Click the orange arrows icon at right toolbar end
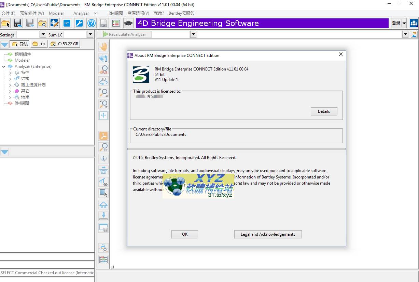The width and height of the screenshot is (419, 282). pos(414,34)
